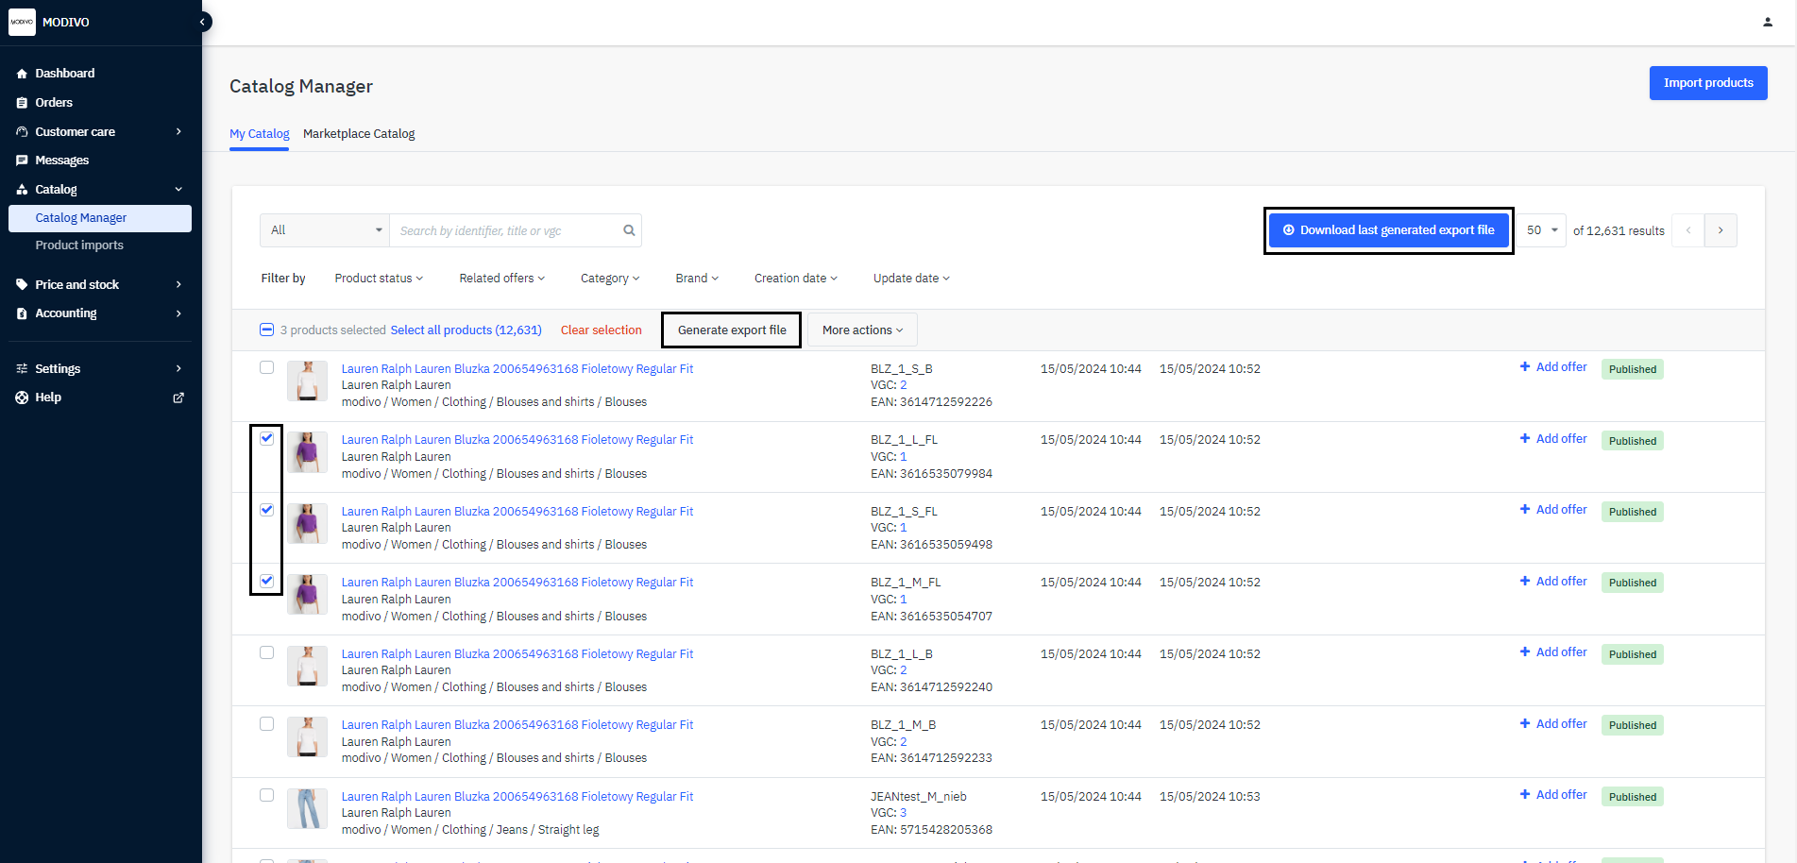The height and width of the screenshot is (863, 1797).
Task: Expand the Product status filter
Action: [x=379, y=279]
